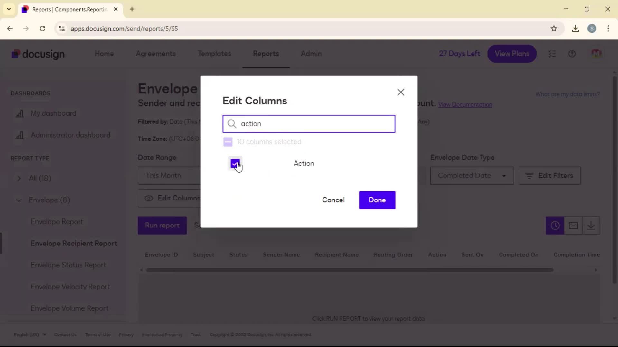Select Envelope Report

[x=57, y=222]
